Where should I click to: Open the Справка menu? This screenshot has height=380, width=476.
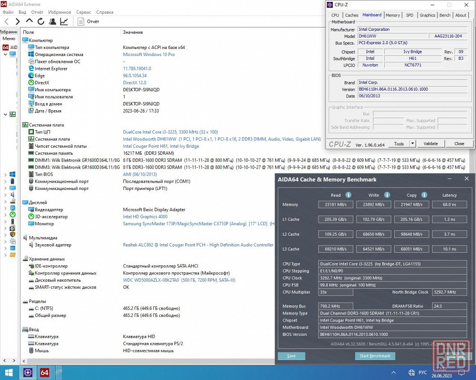tap(105, 12)
